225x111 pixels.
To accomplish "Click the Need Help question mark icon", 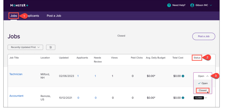I will [x=169, y=5].
